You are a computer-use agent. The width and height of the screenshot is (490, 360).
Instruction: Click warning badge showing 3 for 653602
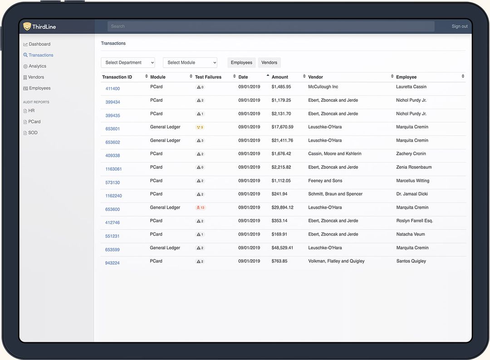200,141
